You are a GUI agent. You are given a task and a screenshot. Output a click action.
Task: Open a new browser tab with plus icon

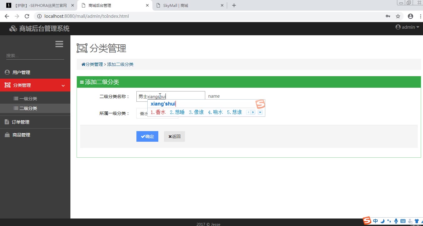[x=234, y=5]
